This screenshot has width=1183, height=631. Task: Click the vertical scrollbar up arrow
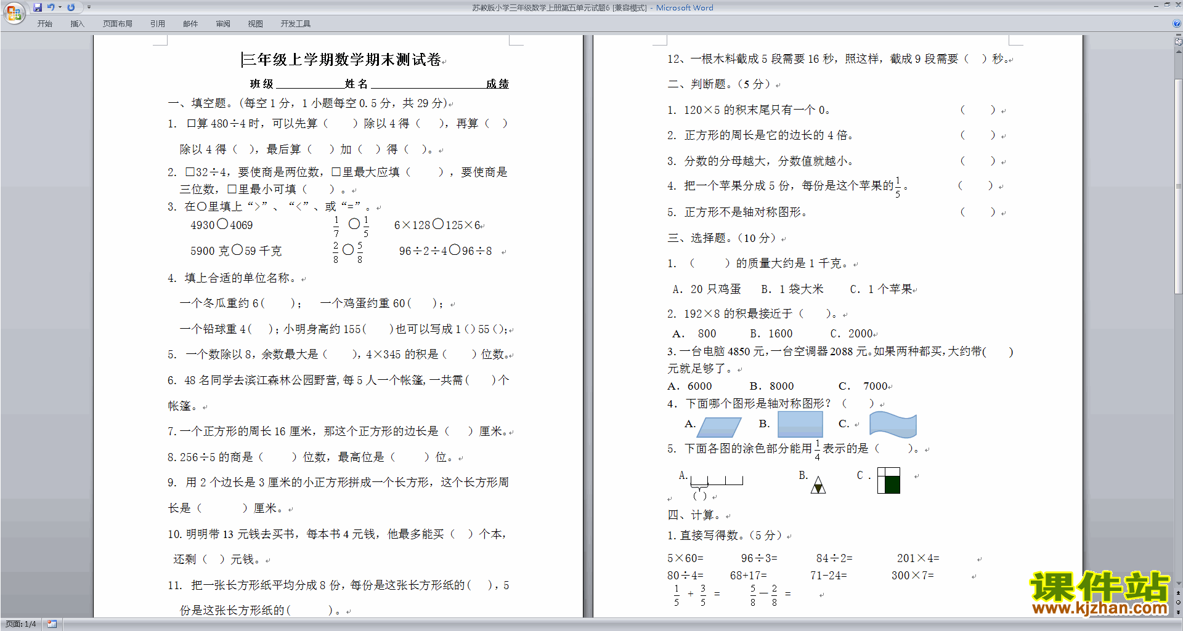[1179, 50]
